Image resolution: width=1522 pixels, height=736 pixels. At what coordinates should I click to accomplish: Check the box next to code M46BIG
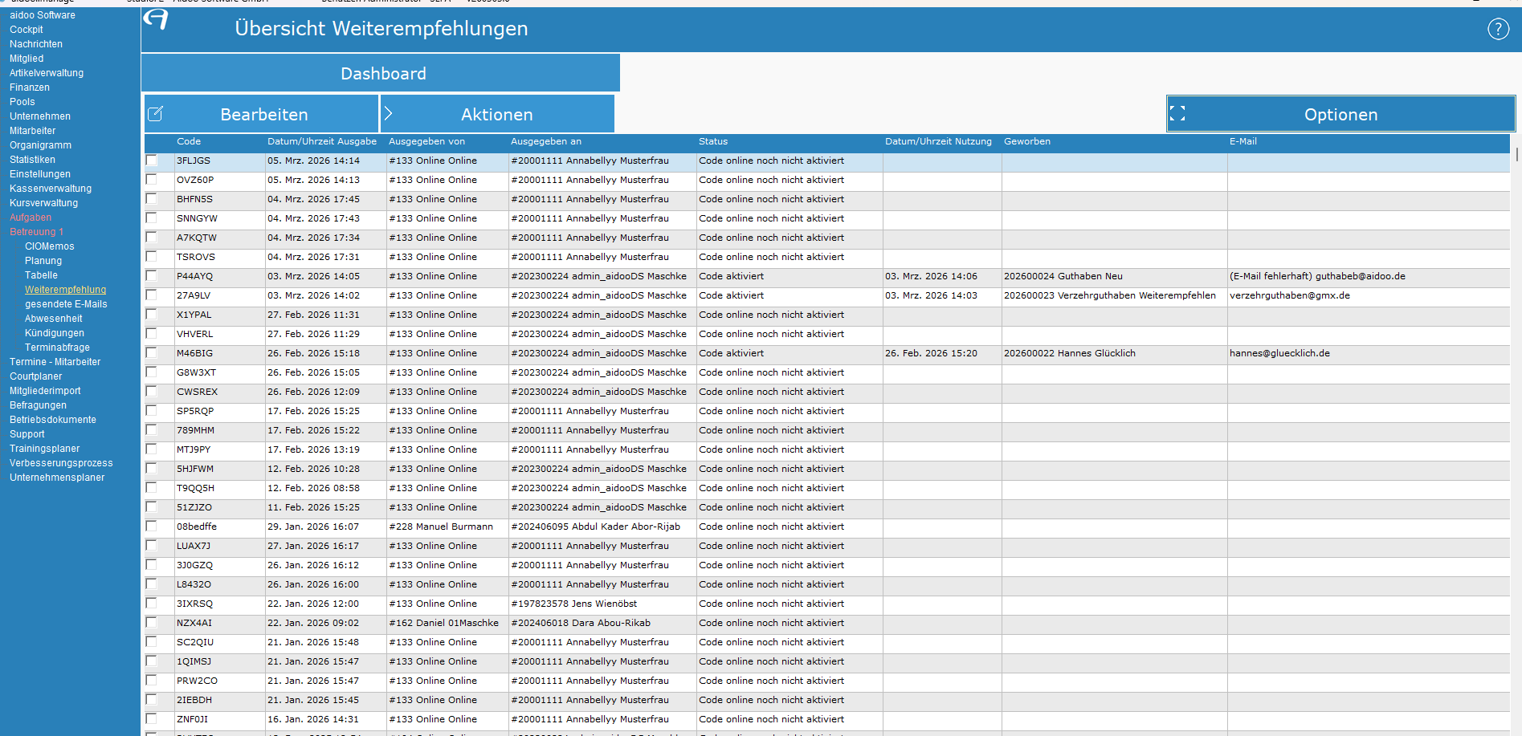point(151,353)
